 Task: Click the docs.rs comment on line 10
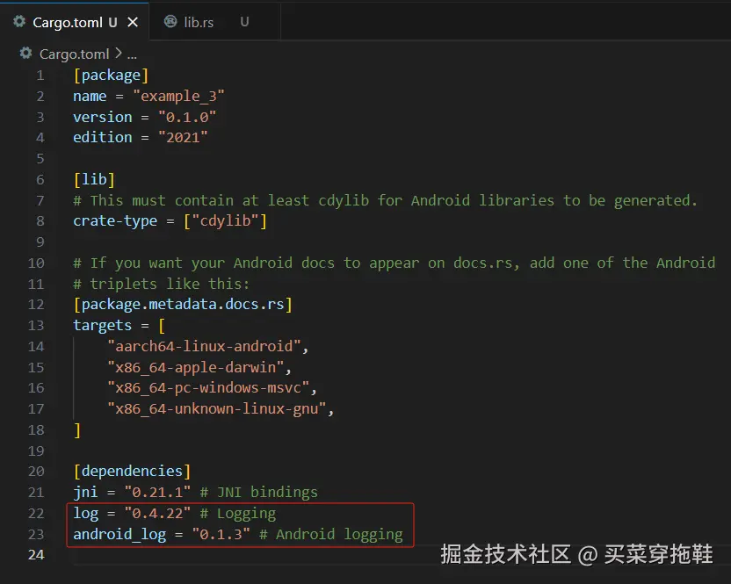point(394,263)
